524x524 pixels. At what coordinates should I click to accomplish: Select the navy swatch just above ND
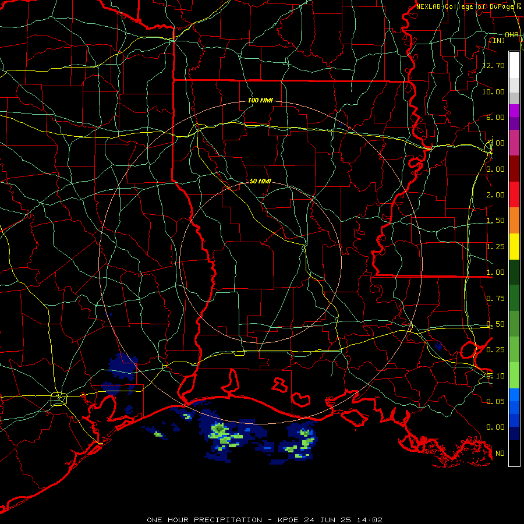tap(514, 434)
